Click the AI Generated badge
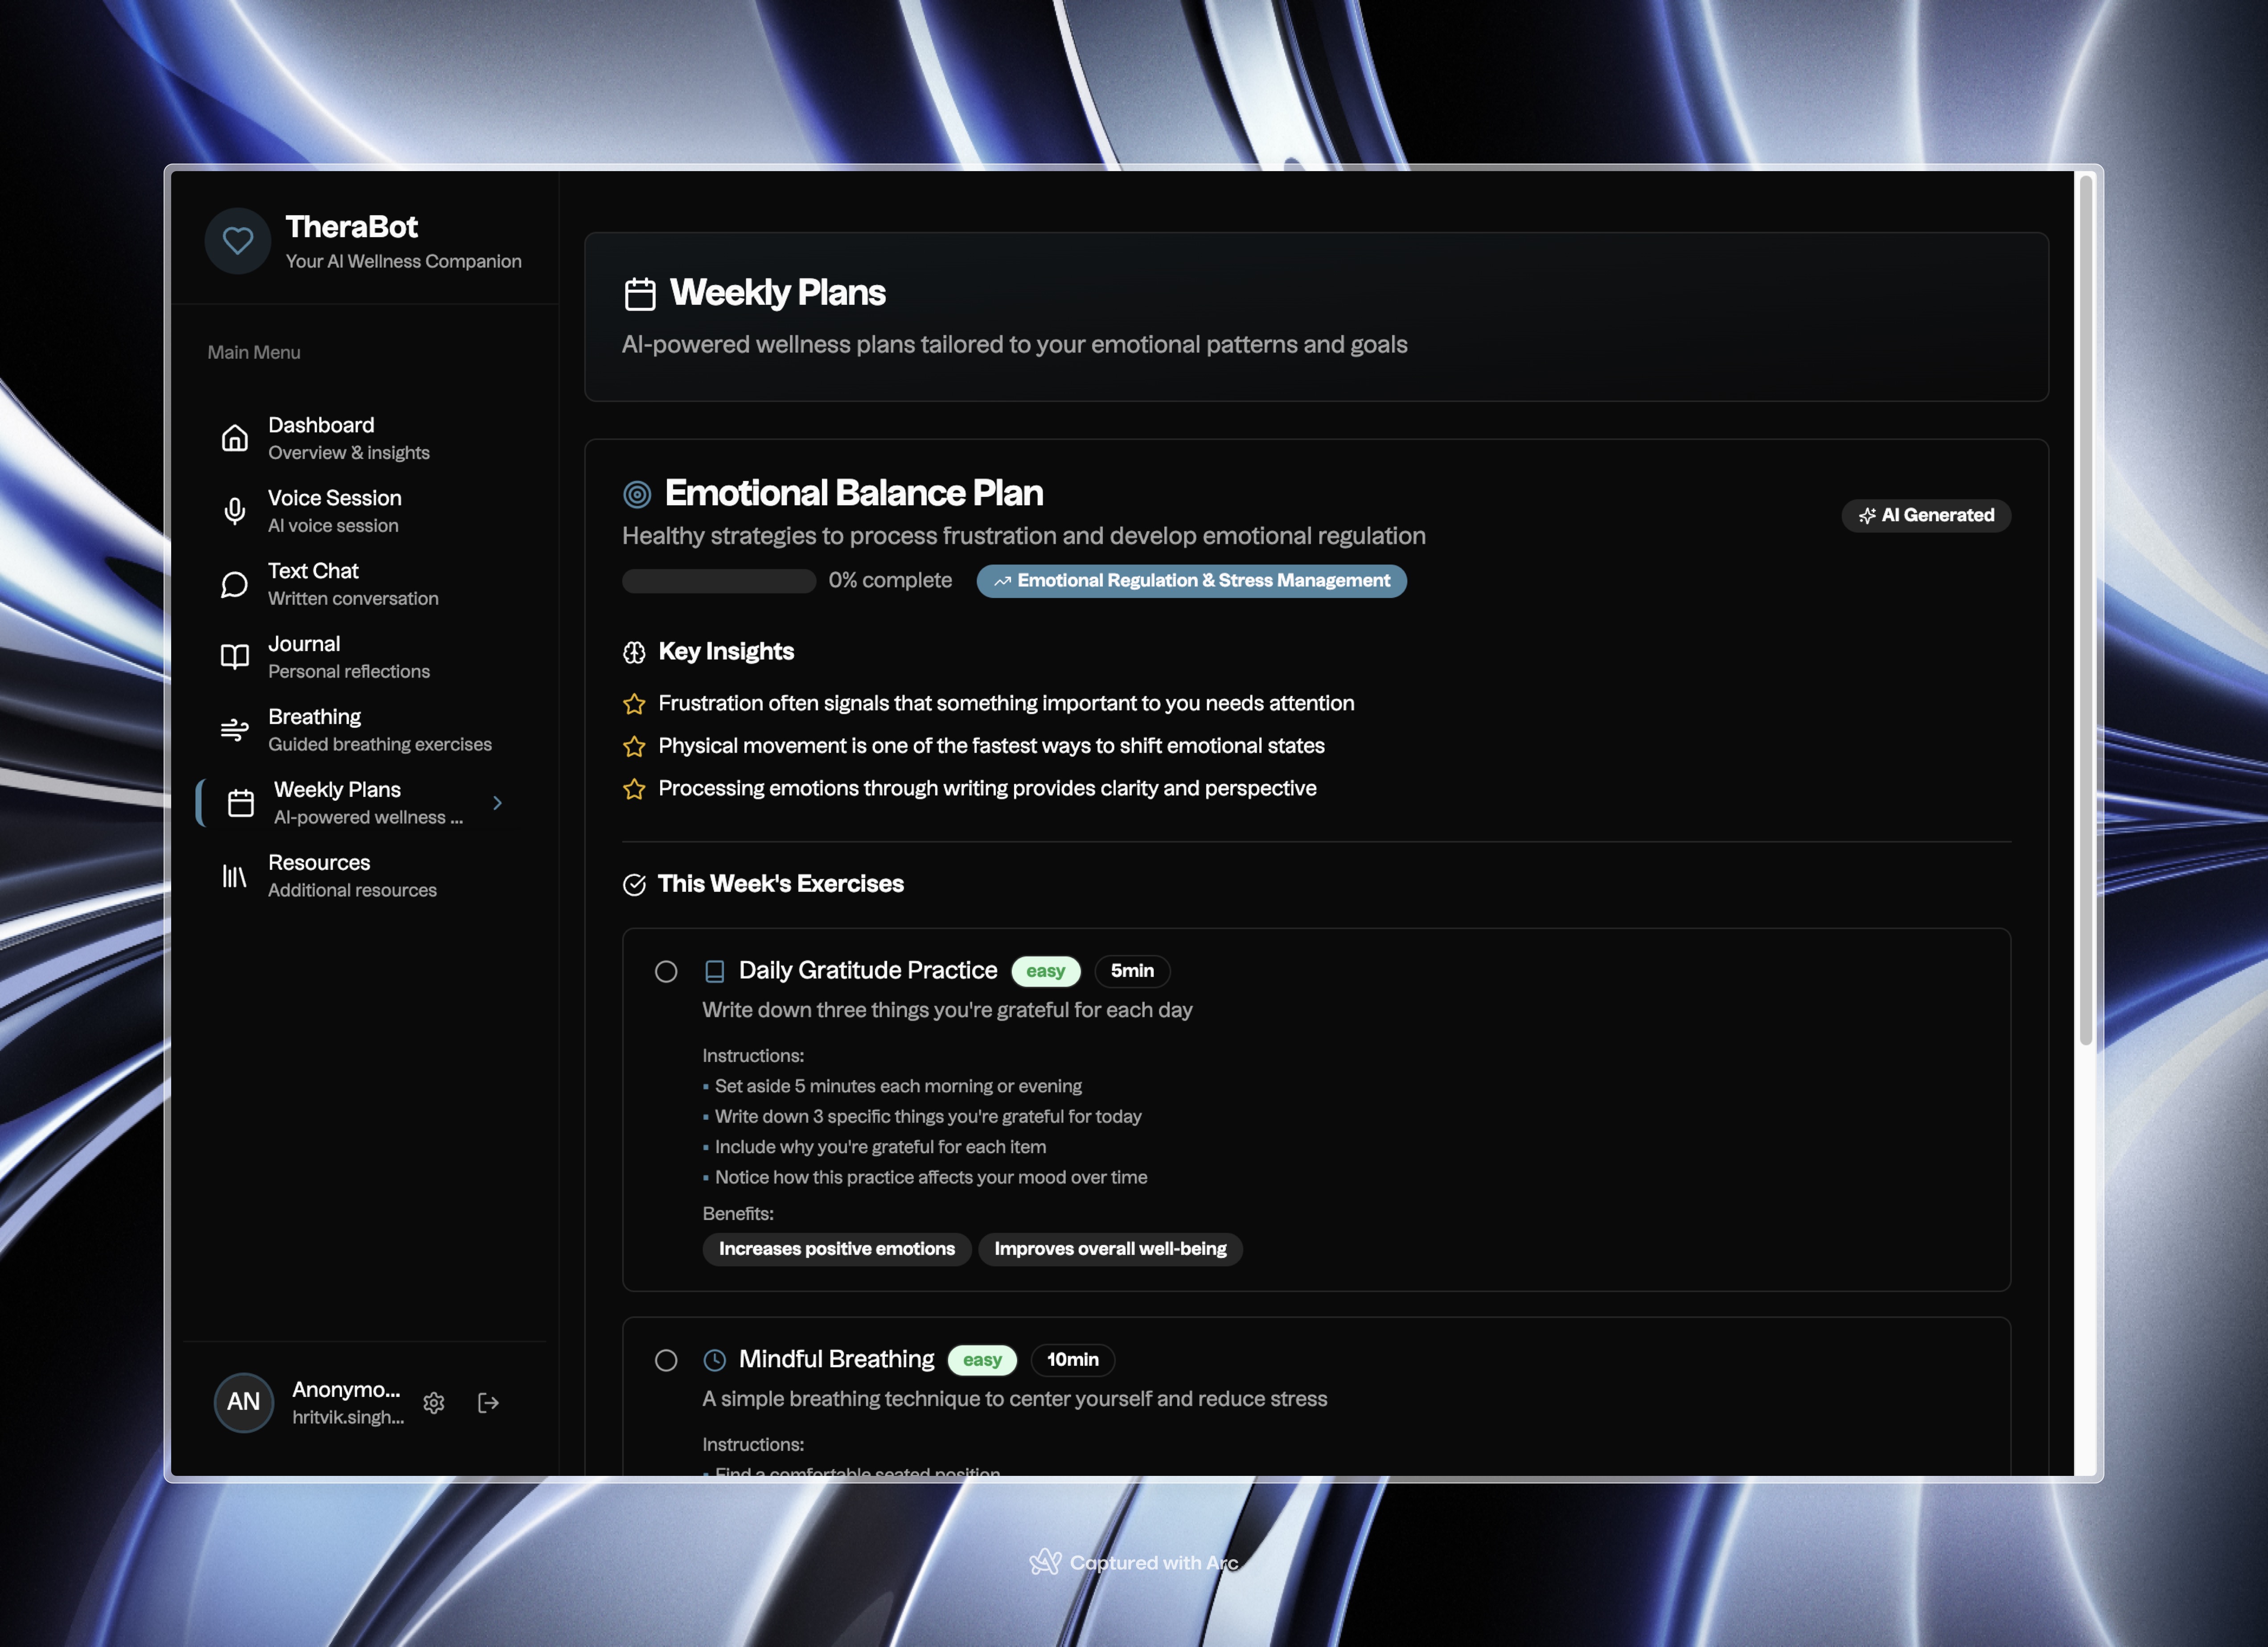This screenshot has width=2268, height=1647. (x=1926, y=516)
